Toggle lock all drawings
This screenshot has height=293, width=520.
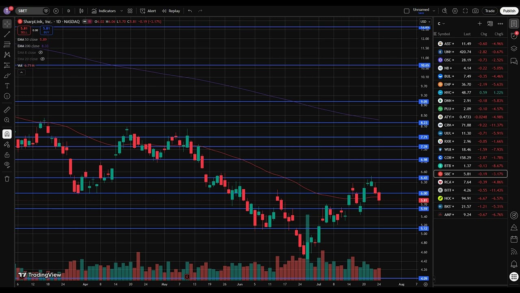pos(7,155)
